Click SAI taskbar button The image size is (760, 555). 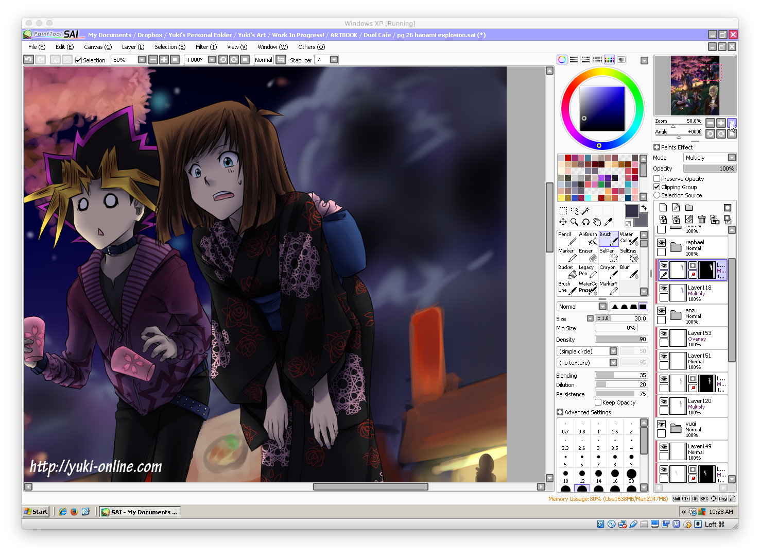(x=140, y=512)
